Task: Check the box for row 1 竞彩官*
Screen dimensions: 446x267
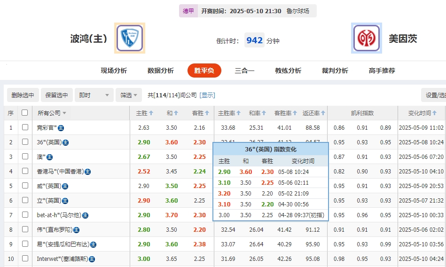Action: (25, 127)
